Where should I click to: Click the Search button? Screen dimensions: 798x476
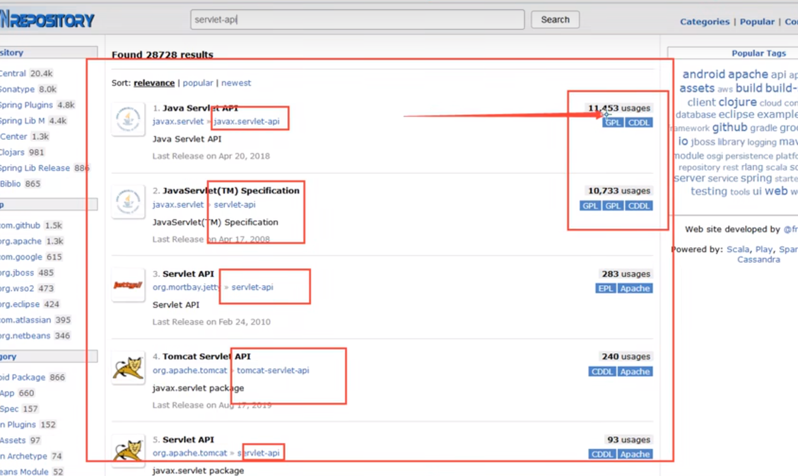555,20
